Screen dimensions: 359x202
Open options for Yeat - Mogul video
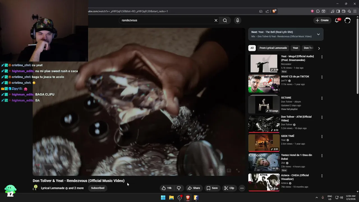coord(322,57)
